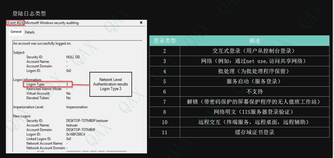Select the 远程交互 type 10 row description
Image resolution: width=334 pixels, height=158 pixels.
(254, 122)
